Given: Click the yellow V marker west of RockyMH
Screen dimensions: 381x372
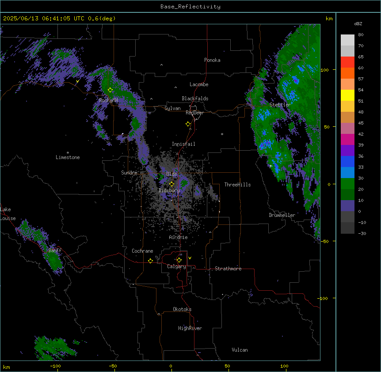Looking at the screenshot, I should tap(77, 81).
